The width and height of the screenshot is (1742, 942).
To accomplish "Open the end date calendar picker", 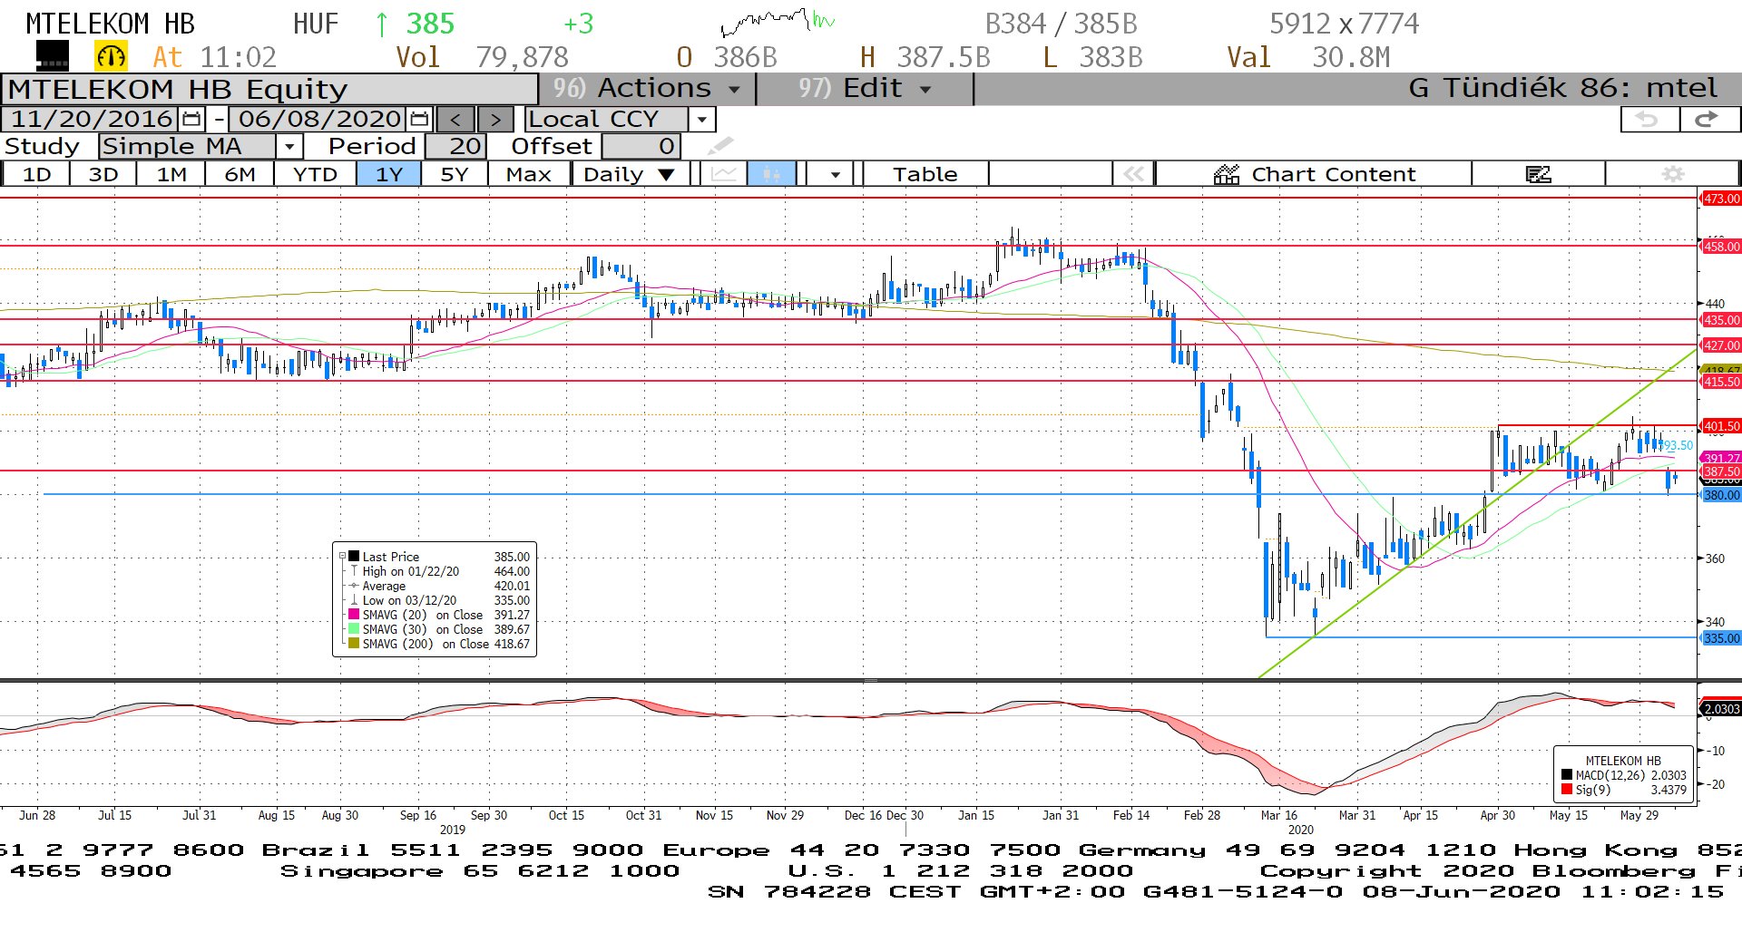I will 419,119.
